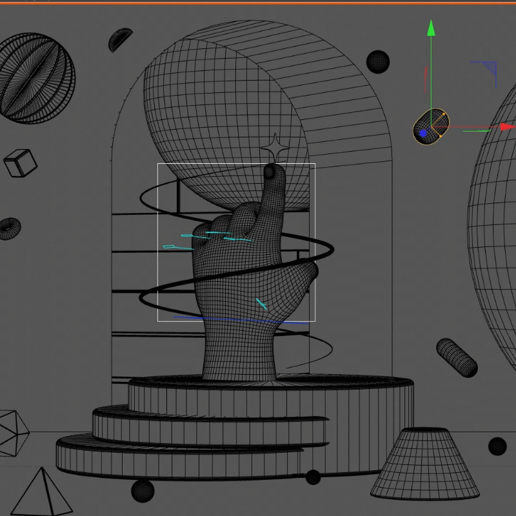Image resolution: width=516 pixels, height=516 pixels.
Task: Click the cyan marker on the hand's palm
Action: [x=261, y=304]
